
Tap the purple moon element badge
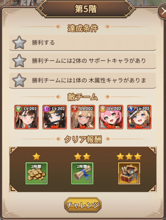[46, 109]
